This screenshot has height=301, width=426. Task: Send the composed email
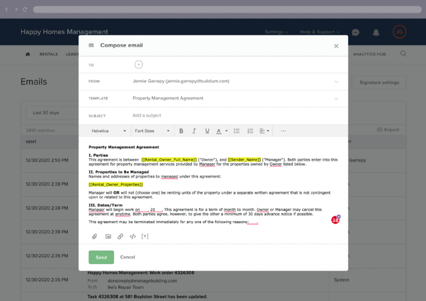click(101, 257)
